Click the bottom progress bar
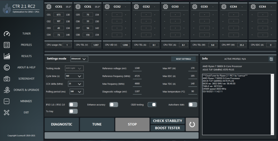Image resolution: width=278 pixels, height=141 pixels. [x=121, y=135]
